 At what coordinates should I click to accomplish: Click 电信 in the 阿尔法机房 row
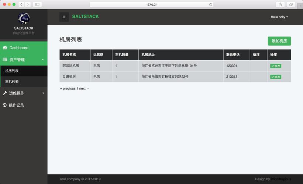click(97, 66)
